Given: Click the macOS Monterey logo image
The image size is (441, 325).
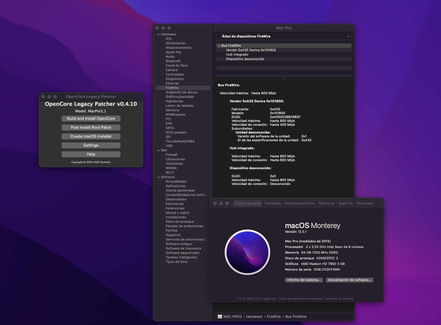Looking at the screenshot, I should tap(247, 252).
